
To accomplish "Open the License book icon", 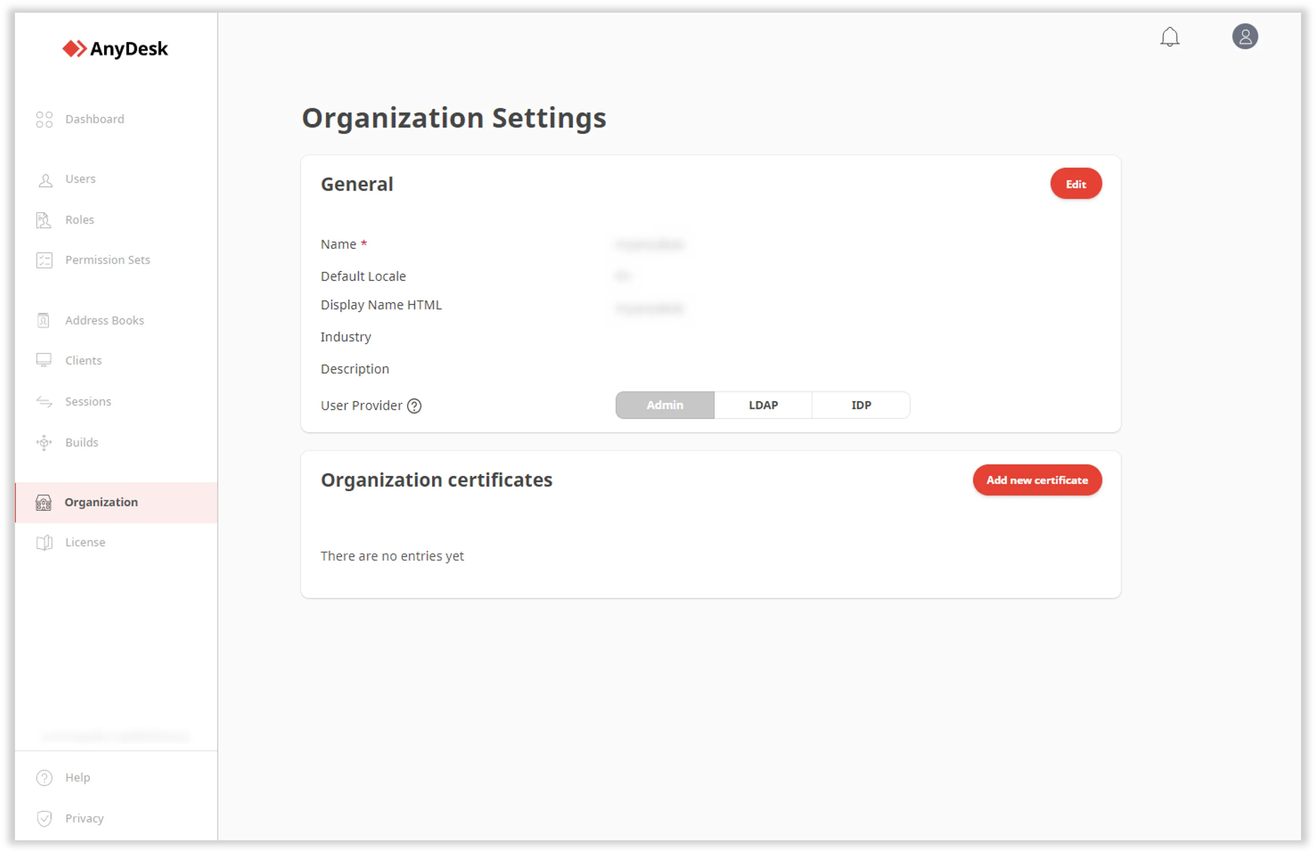I will tap(44, 542).
